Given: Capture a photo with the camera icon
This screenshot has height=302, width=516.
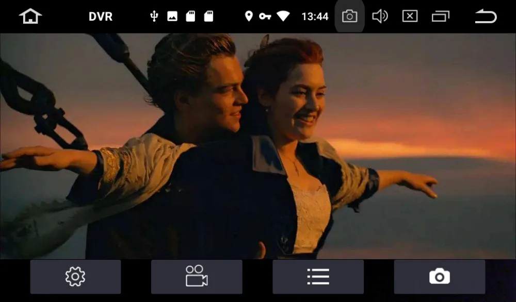Looking at the screenshot, I should (x=439, y=276).
